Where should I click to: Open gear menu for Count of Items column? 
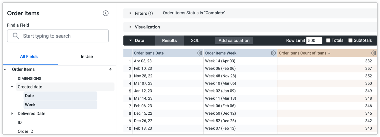(374, 53)
